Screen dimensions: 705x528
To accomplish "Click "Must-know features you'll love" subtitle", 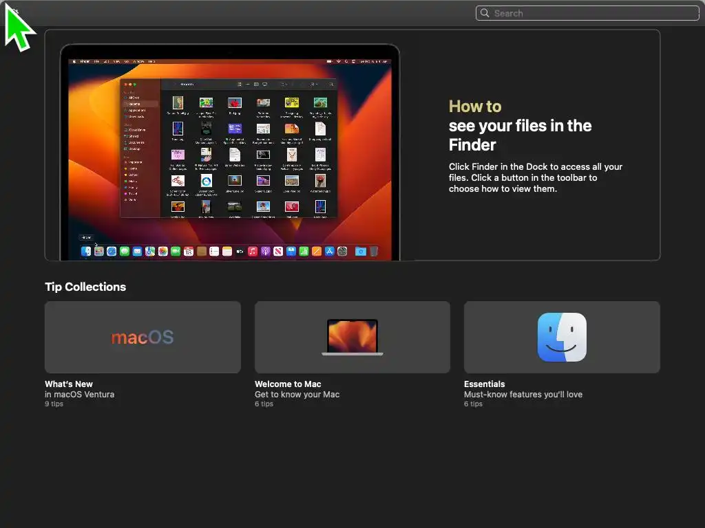I will [x=523, y=394].
